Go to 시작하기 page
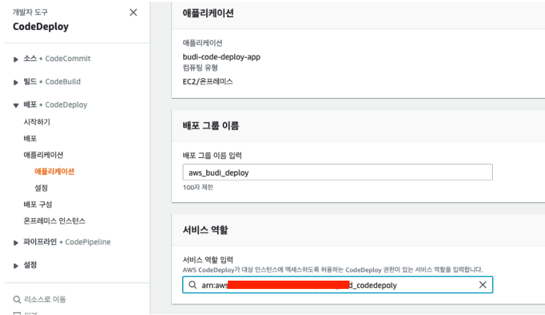Screen dimensions: 545x315 pos(37,122)
